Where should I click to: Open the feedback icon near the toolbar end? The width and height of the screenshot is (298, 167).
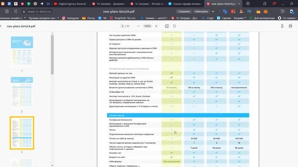click(283, 12)
